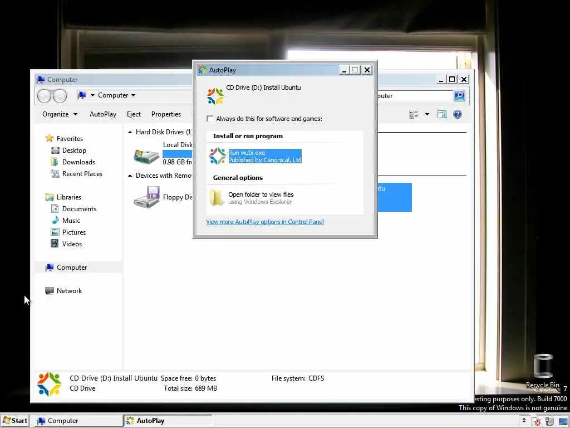Image resolution: width=570 pixels, height=428 pixels.
Task: Select the Floppy Disk drive icon
Action: pos(147,197)
